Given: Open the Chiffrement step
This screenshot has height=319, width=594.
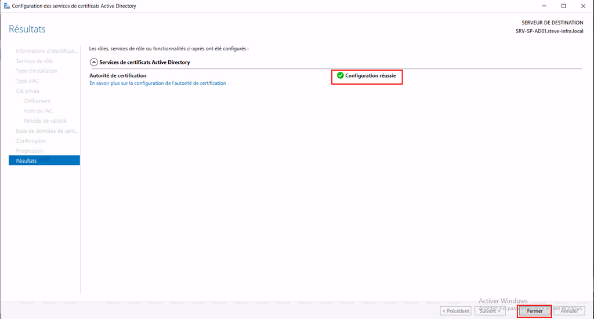Looking at the screenshot, I should [37, 101].
